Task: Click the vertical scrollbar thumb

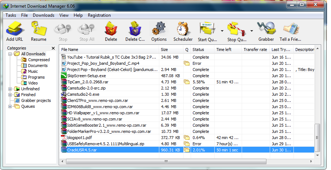Action: [317, 138]
